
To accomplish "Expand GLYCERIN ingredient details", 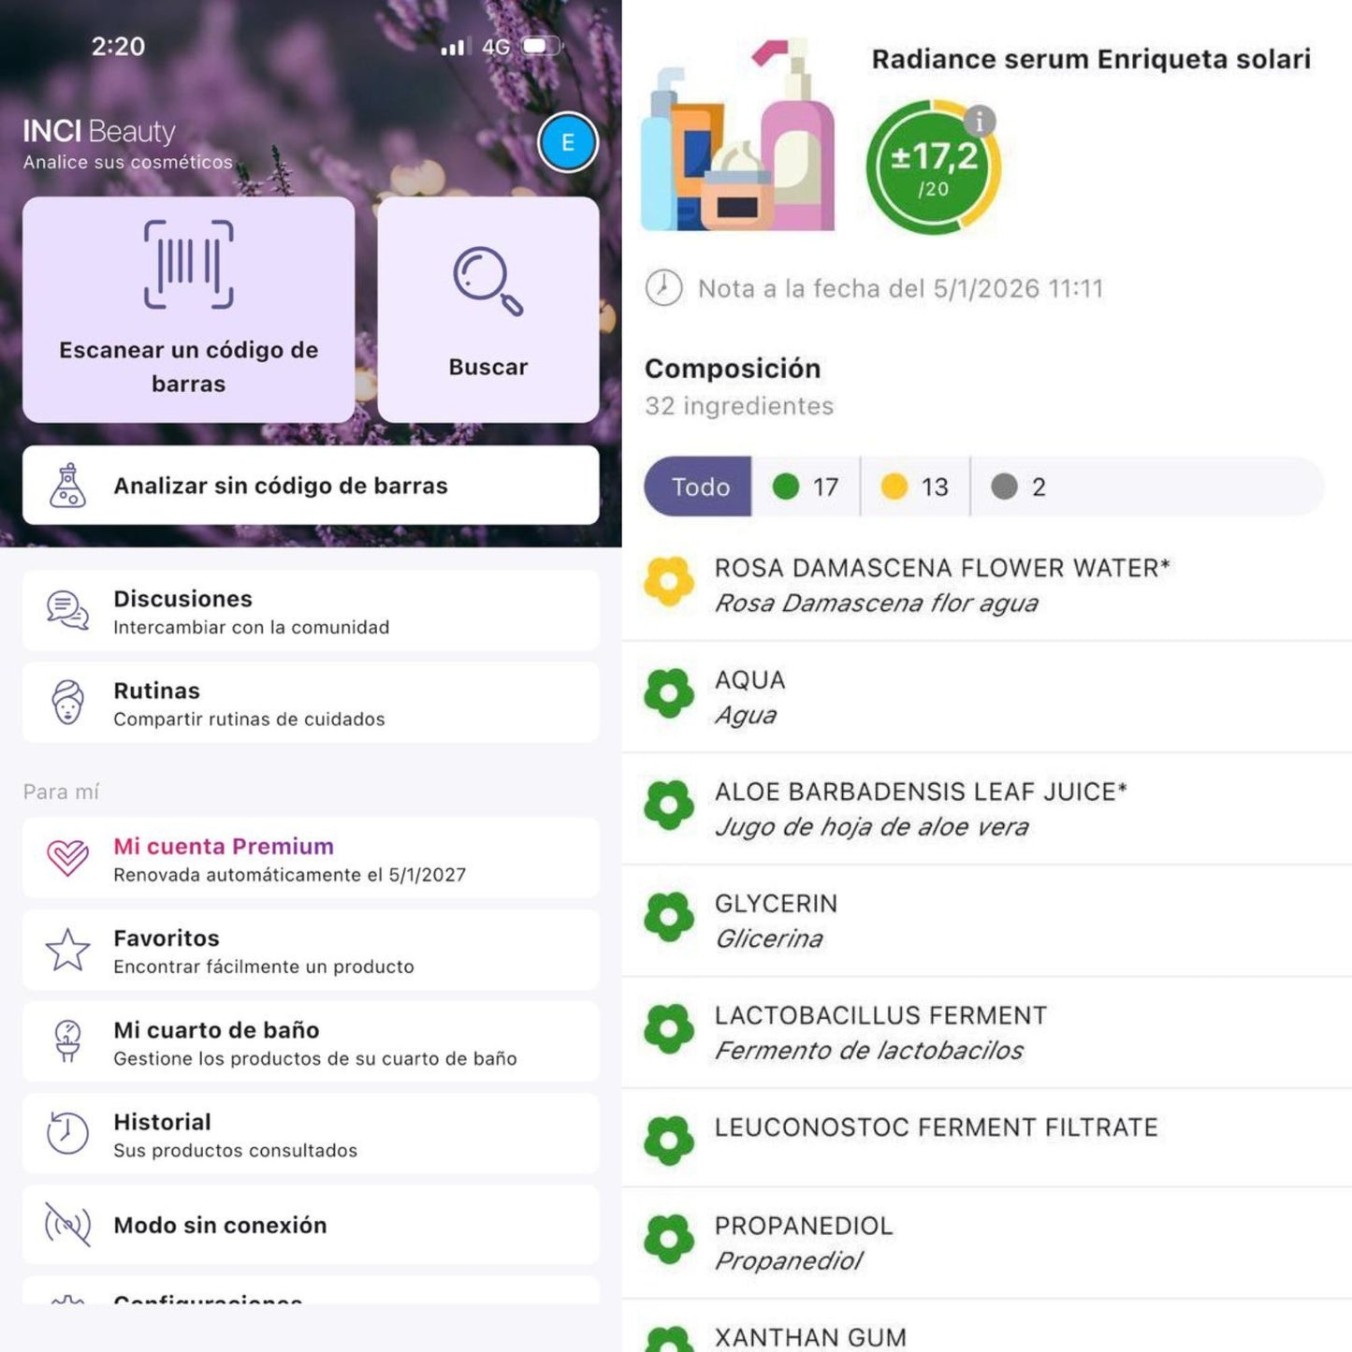I will tap(987, 921).
